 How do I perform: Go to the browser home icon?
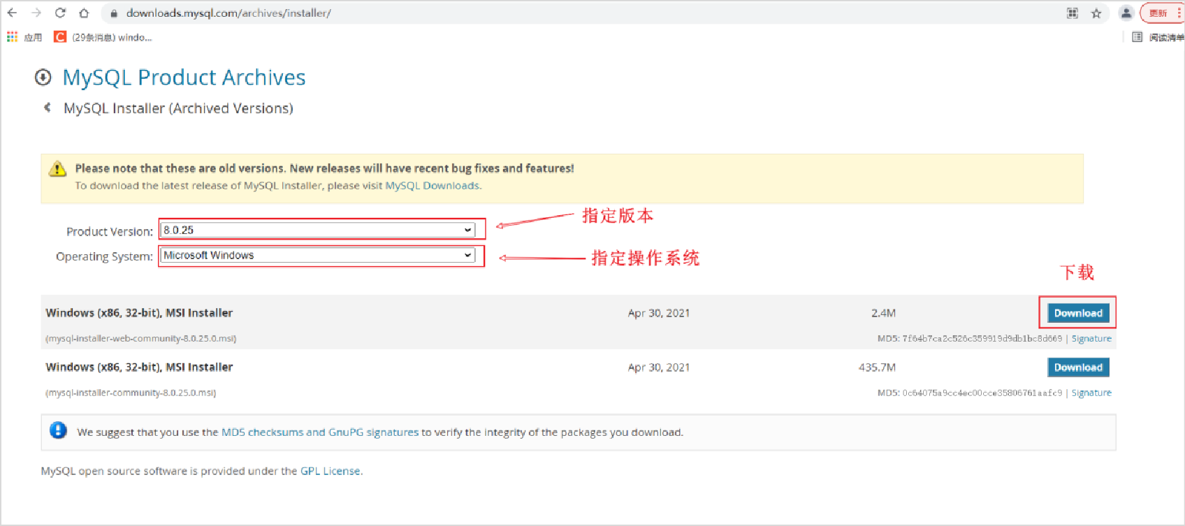pos(84,13)
